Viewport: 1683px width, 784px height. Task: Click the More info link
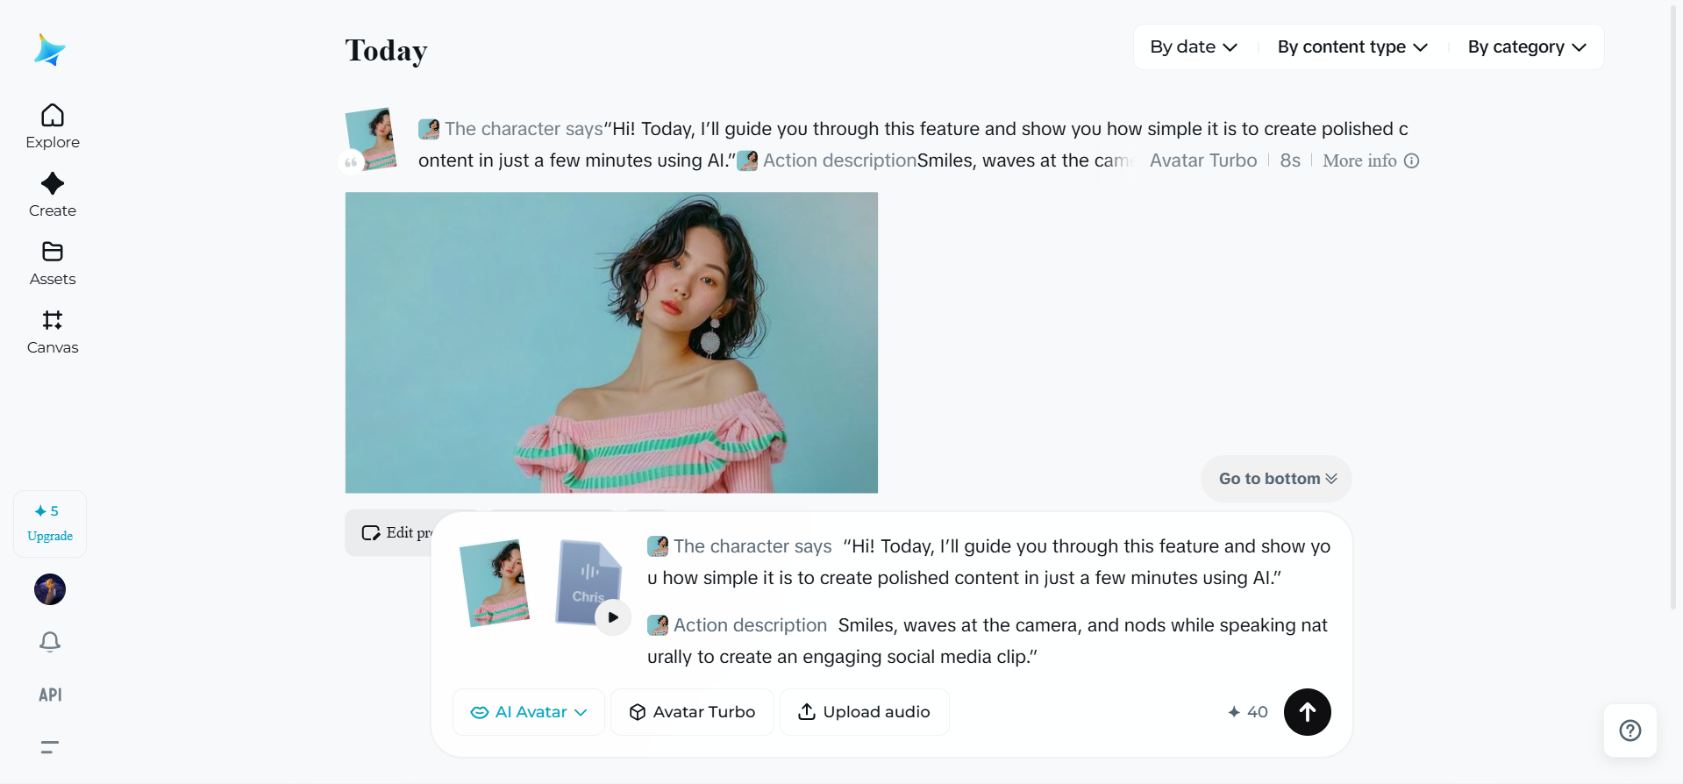(1370, 160)
